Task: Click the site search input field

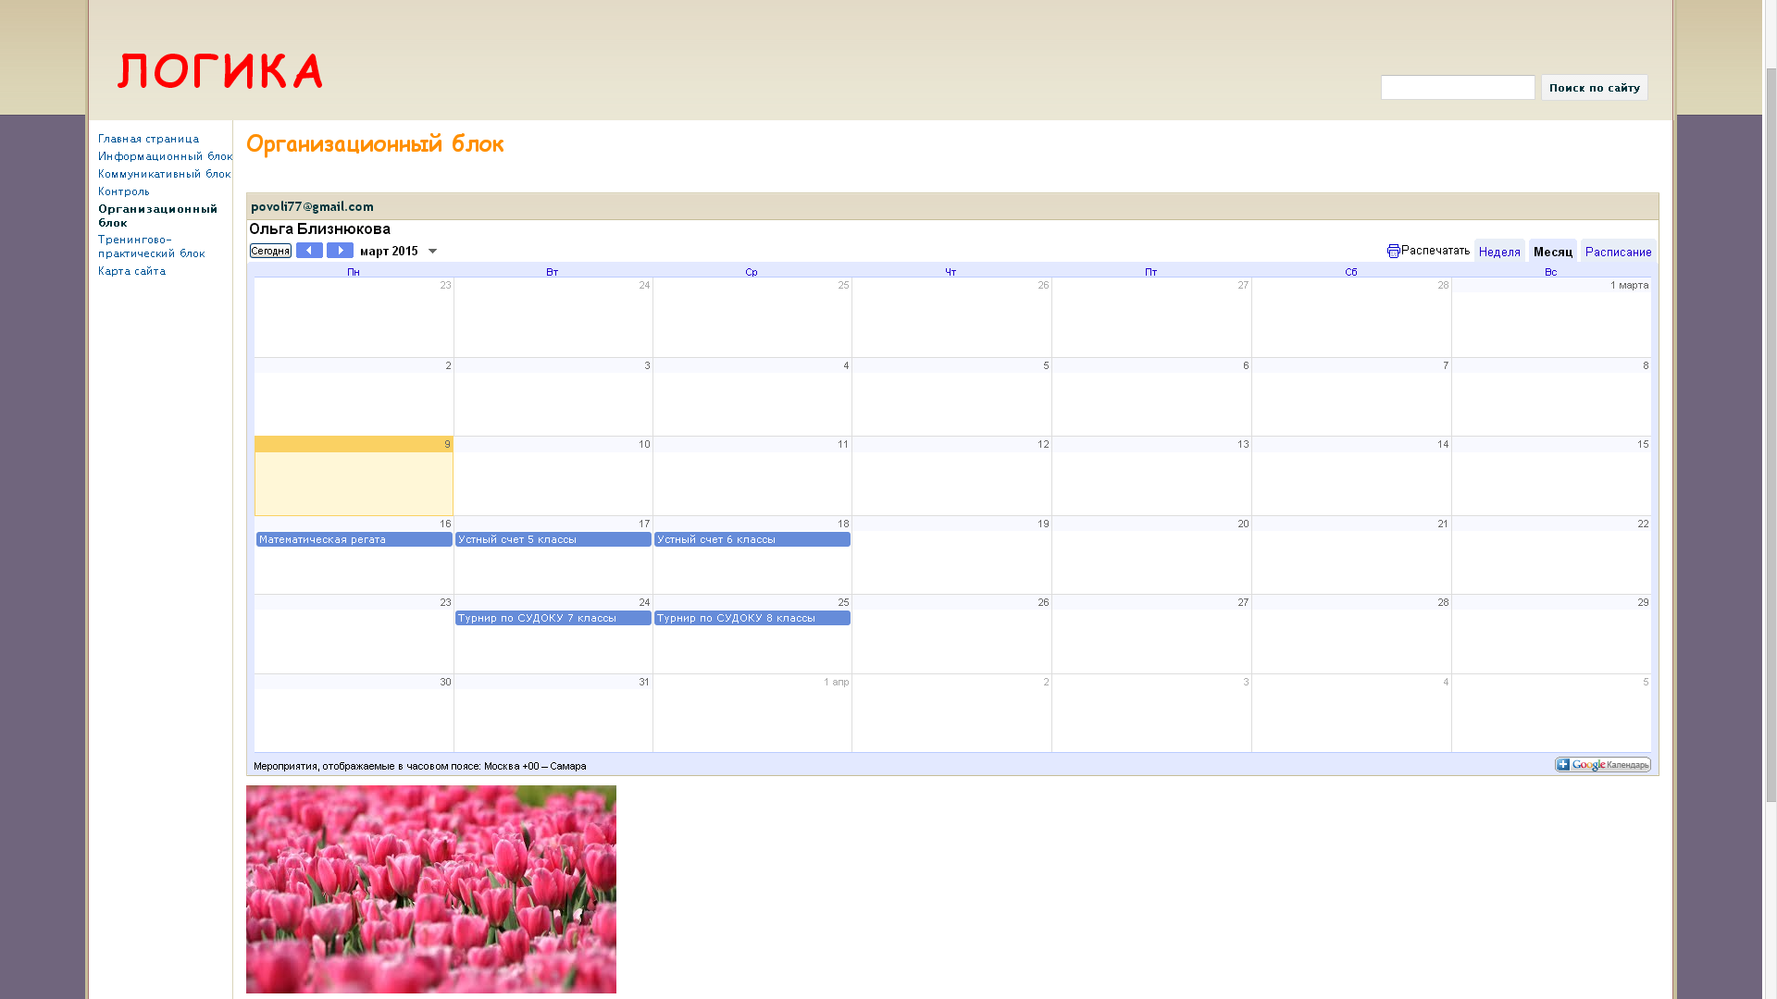Action: [1458, 88]
